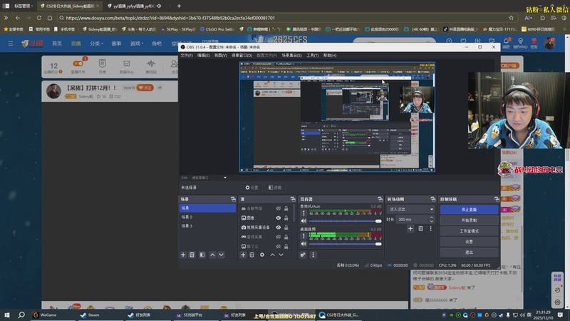Screen dimensions: 570x321
Task: Select 场景 2 in Scenes list
Action: (207, 217)
